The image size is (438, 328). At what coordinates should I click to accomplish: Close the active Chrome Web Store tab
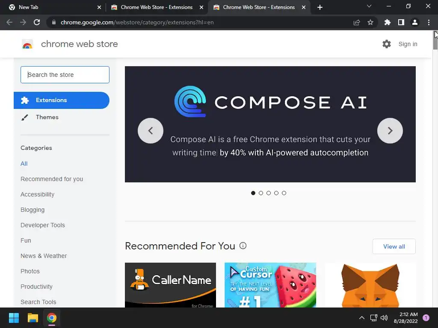pos(304,7)
